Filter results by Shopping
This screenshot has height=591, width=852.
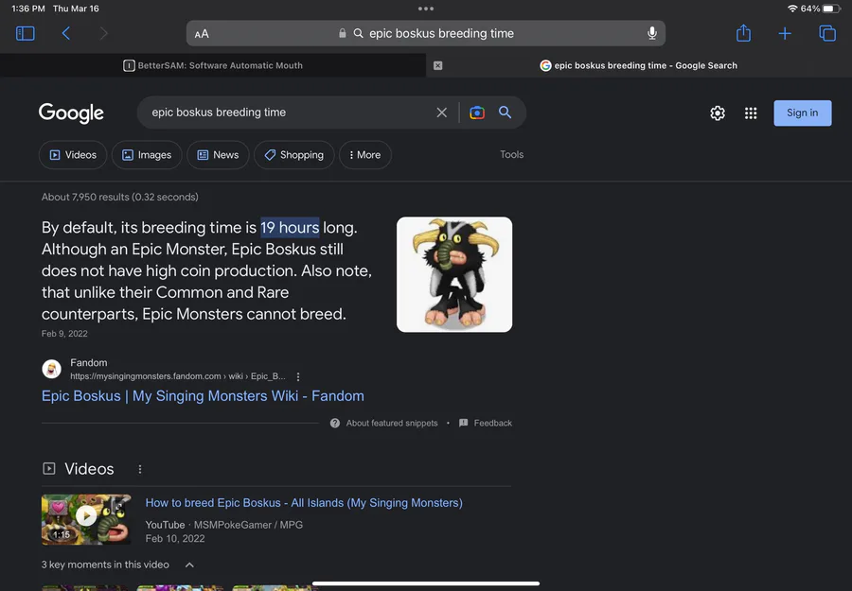tap(294, 155)
